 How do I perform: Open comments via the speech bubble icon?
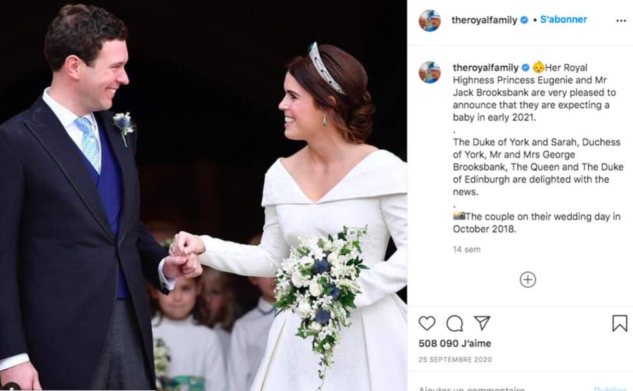(x=455, y=323)
